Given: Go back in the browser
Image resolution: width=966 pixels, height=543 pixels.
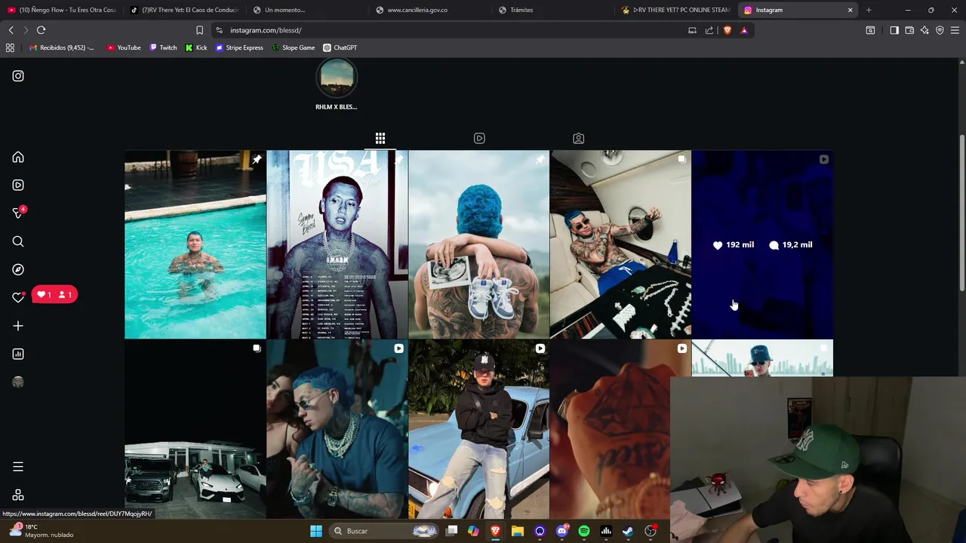Looking at the screenshot, I should [x=11, y=30].
